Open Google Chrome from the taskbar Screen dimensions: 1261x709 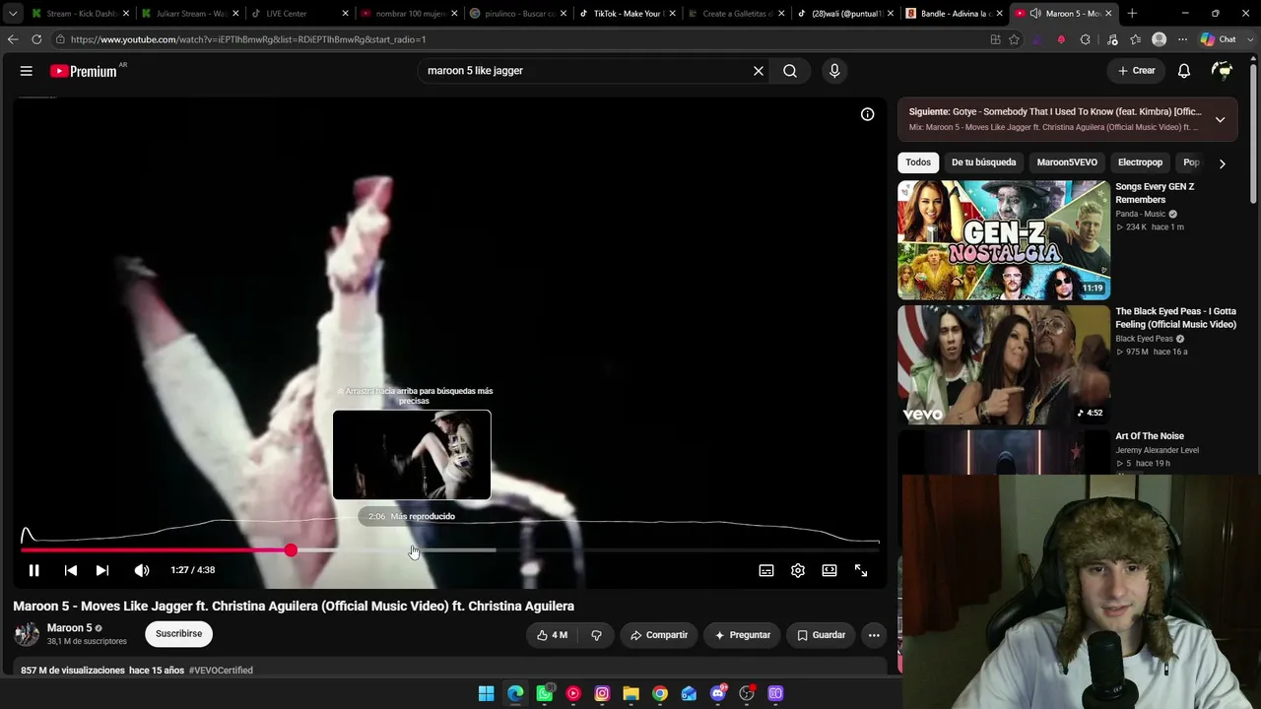(660, 694)
